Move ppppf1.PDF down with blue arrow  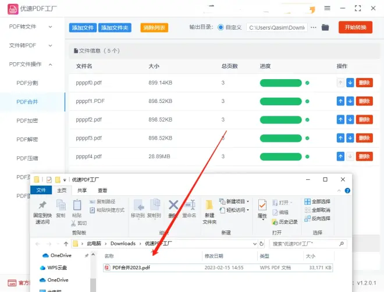click(x=350, y=101)
